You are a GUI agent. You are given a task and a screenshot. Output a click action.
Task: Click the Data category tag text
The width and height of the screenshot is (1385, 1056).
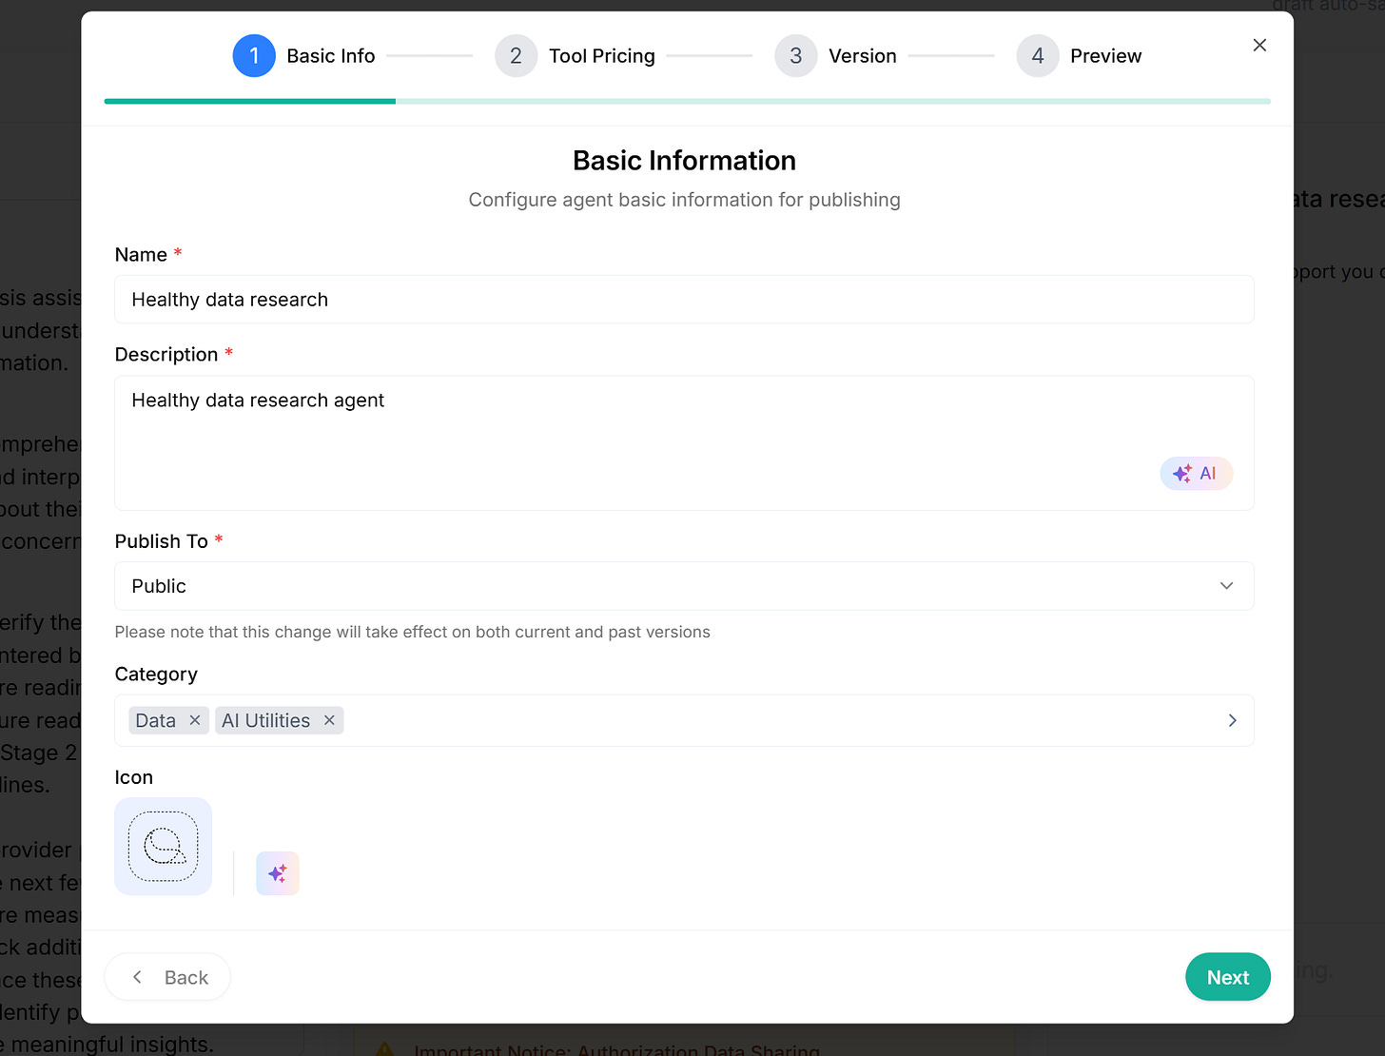[x=156, y=720]
